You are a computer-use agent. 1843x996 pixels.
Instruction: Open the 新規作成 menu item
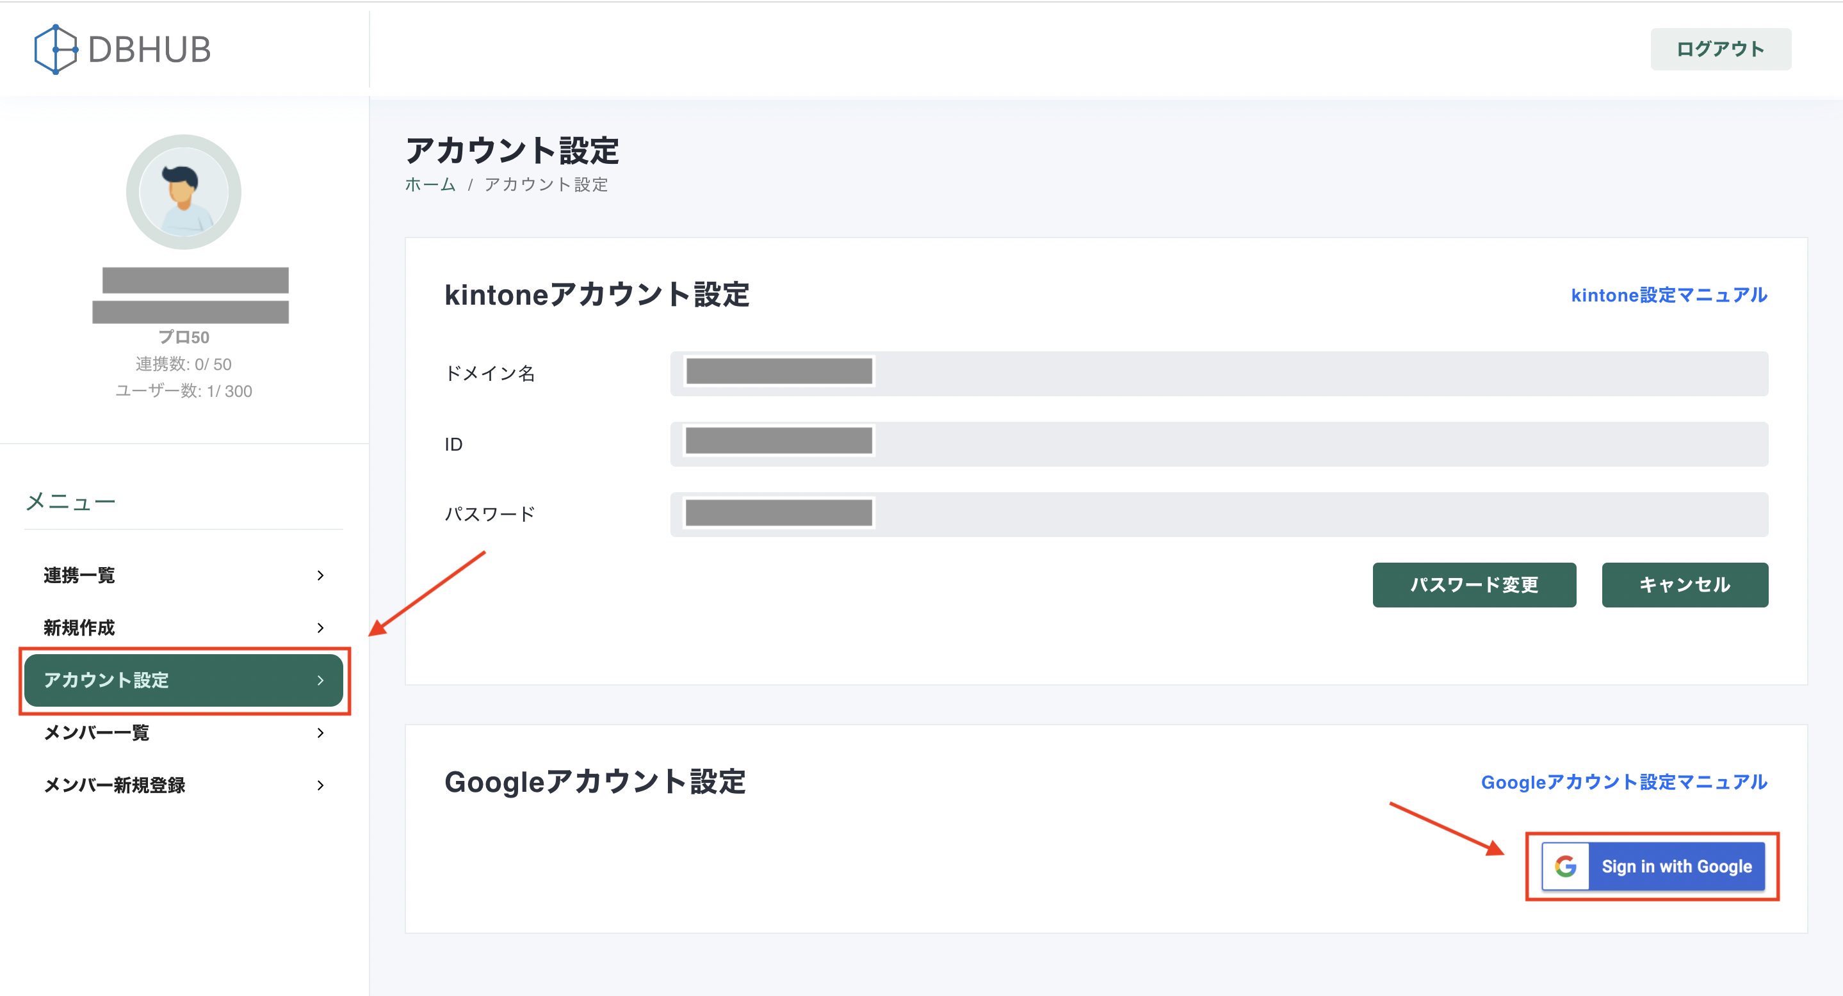point(80,628)
